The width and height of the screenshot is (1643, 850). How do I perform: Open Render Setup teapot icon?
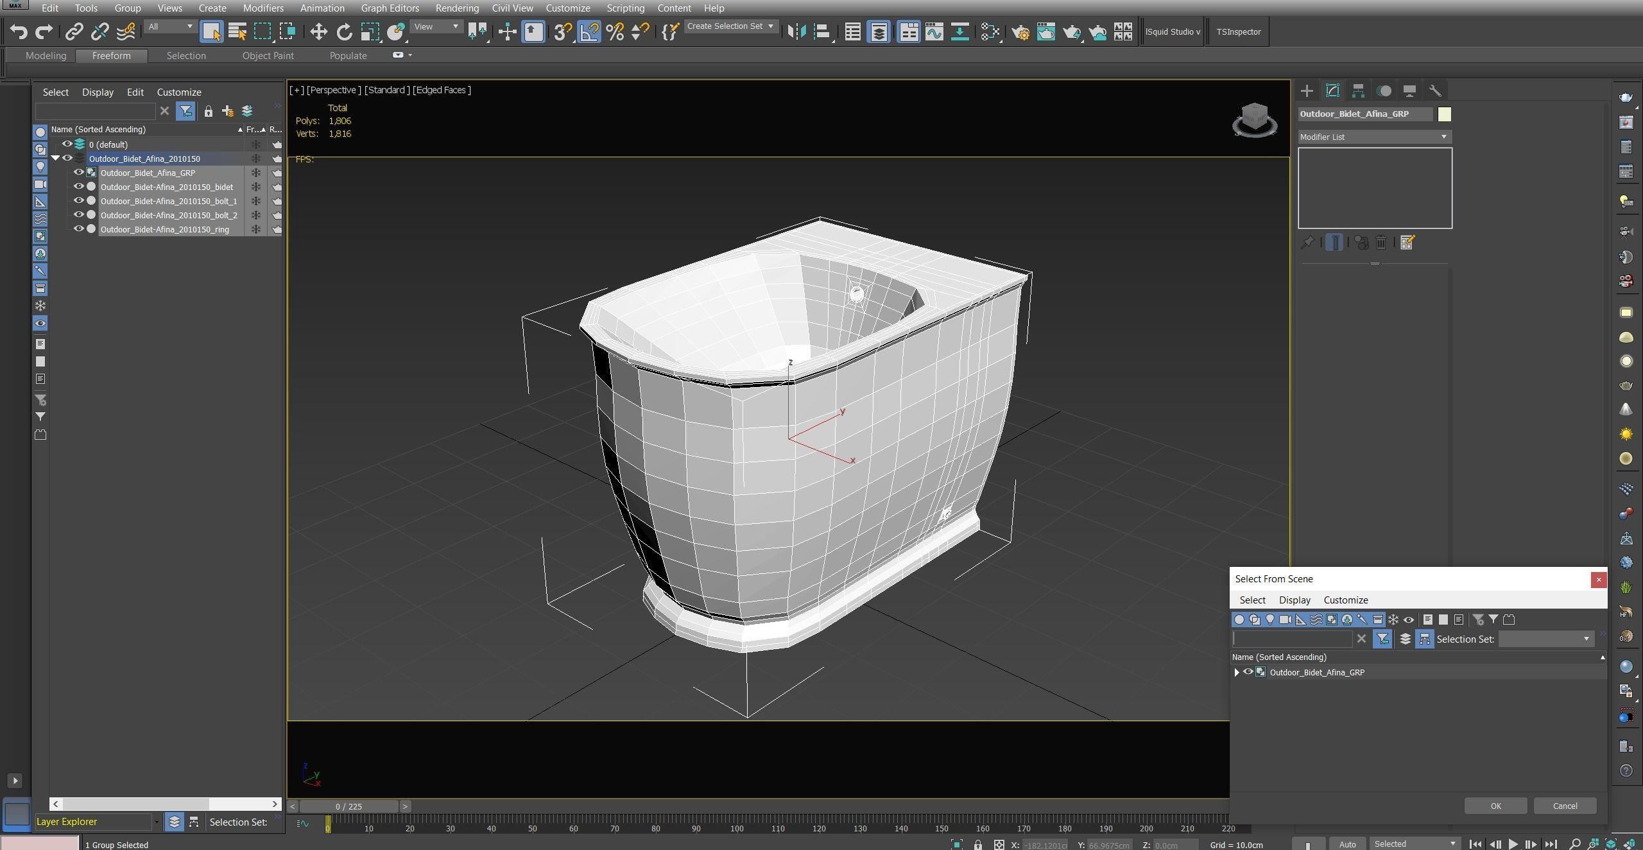pos(1020,31)
